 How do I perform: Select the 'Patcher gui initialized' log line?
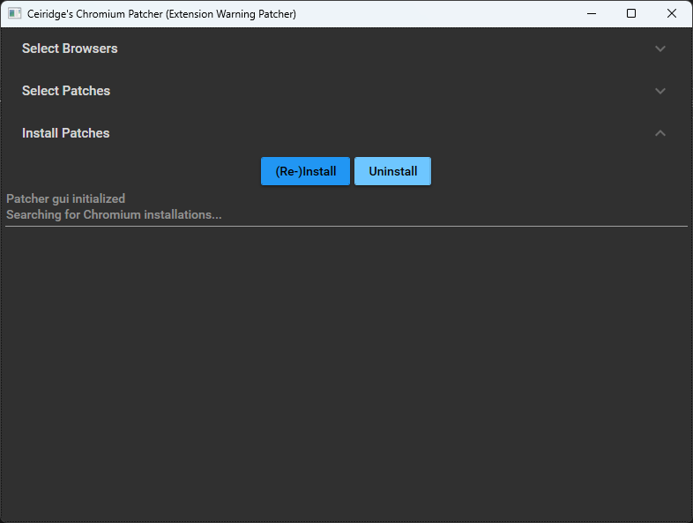(x=65, y=199)
